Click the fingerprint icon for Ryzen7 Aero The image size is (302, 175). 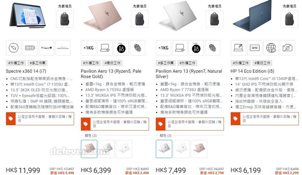coord(213,48)
